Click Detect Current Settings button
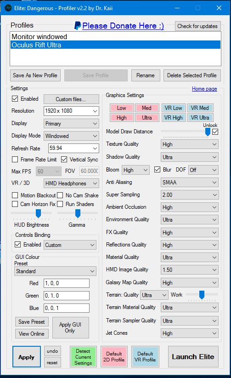 (x=83, y=357)
